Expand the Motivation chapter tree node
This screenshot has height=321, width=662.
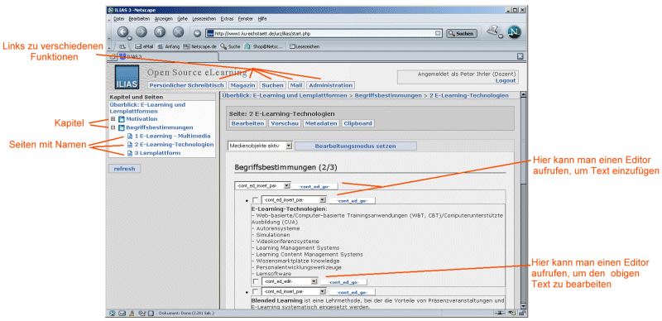[x=113, y=119]
